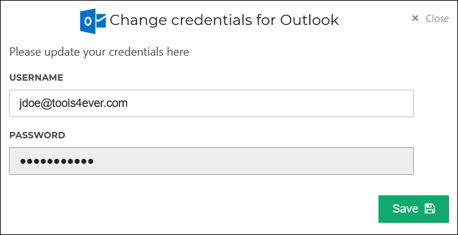Click the X icon beside Close
The height and width of the screenshot is (235, 458).
click(x=415, y=19)
